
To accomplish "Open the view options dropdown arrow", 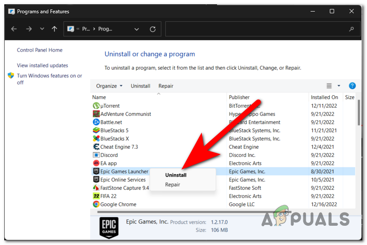I will click(339, 86).
